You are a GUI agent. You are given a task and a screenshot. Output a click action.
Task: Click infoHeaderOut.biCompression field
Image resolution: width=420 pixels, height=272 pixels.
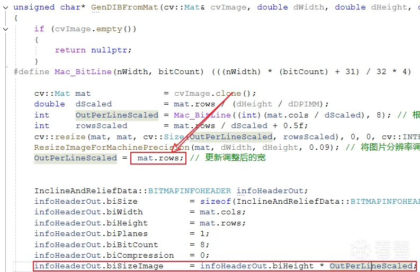point(104,256)
